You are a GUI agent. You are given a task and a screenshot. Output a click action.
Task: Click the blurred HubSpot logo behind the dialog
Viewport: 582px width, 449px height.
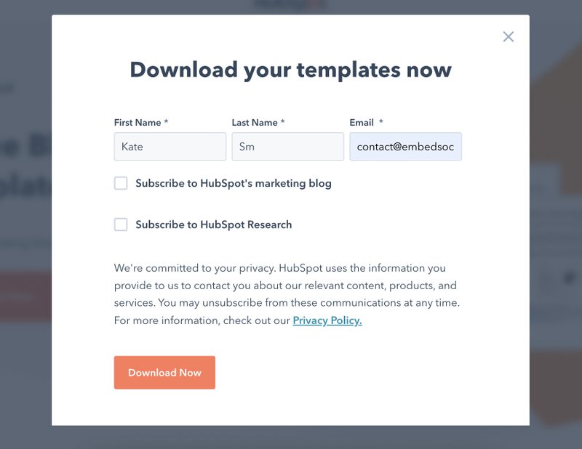point(290,5)
